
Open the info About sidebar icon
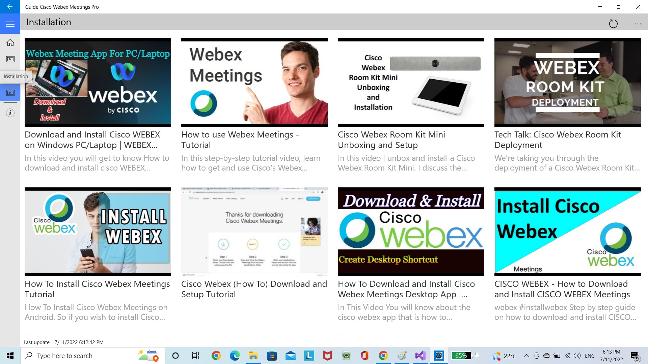click(10, 113)
